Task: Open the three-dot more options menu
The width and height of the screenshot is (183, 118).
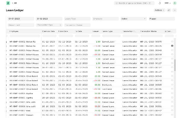Action: 174,10
